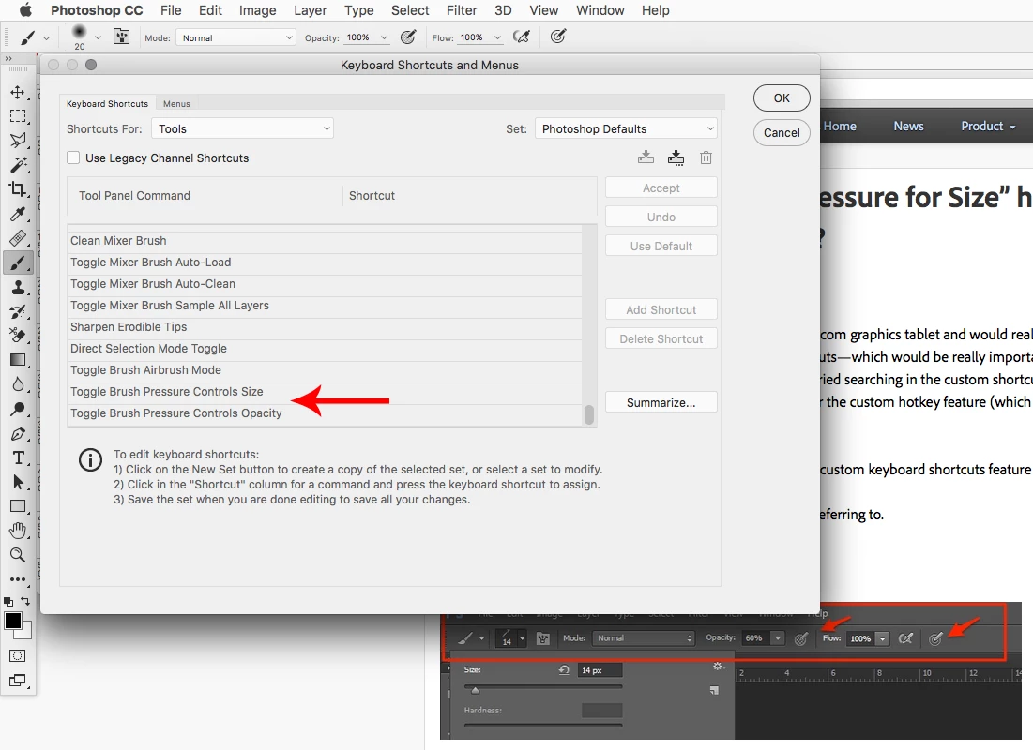Select the Crop tool
This screenshot has width=1033, height=750.
(18, 189)
